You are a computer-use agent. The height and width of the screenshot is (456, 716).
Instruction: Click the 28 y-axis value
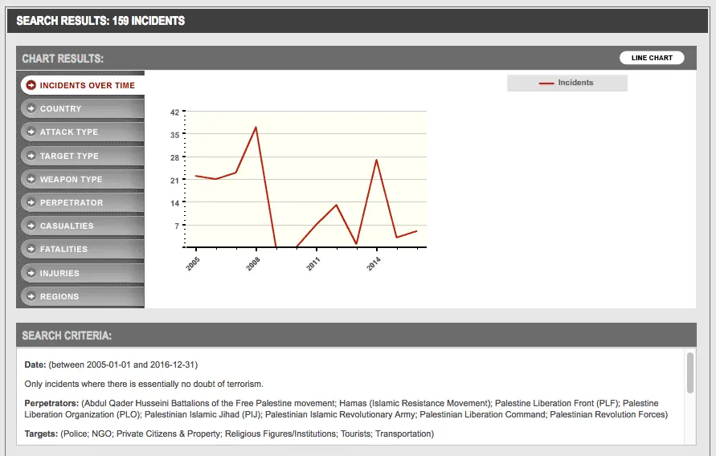[175, 158]
